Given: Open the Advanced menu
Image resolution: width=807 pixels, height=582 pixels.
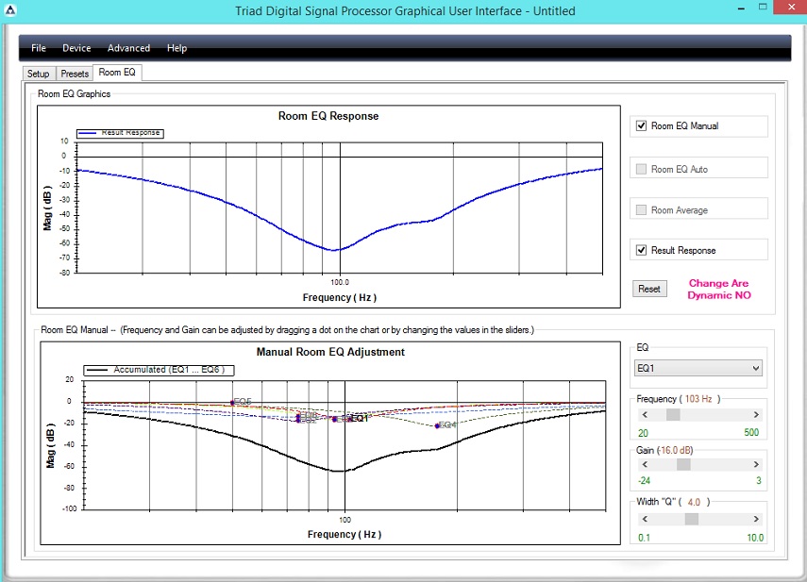Looking at the screenshot, I should pyautogui.click(x=128, y=48).
